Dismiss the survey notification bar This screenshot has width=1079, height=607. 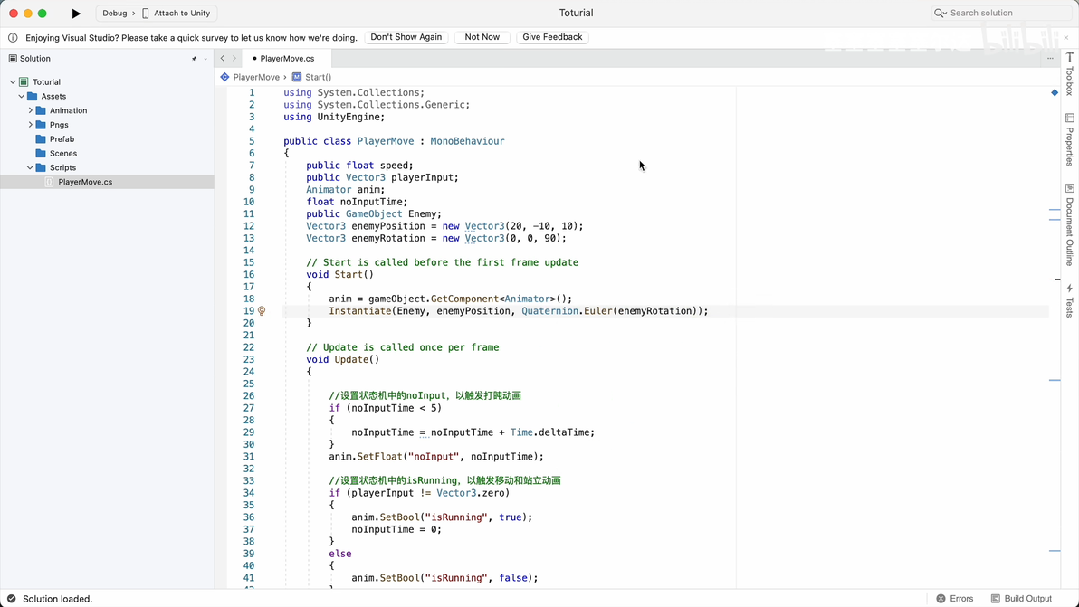point(1066,37)
